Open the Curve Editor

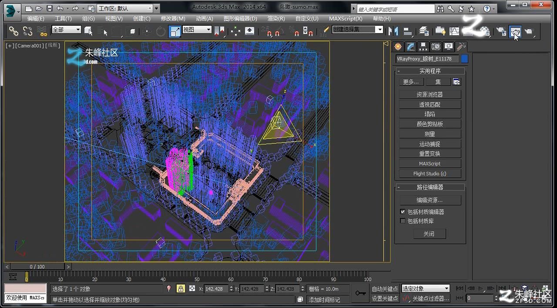(454, 31)
